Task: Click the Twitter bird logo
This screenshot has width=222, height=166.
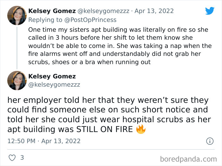Action: (x=210, y=11)
